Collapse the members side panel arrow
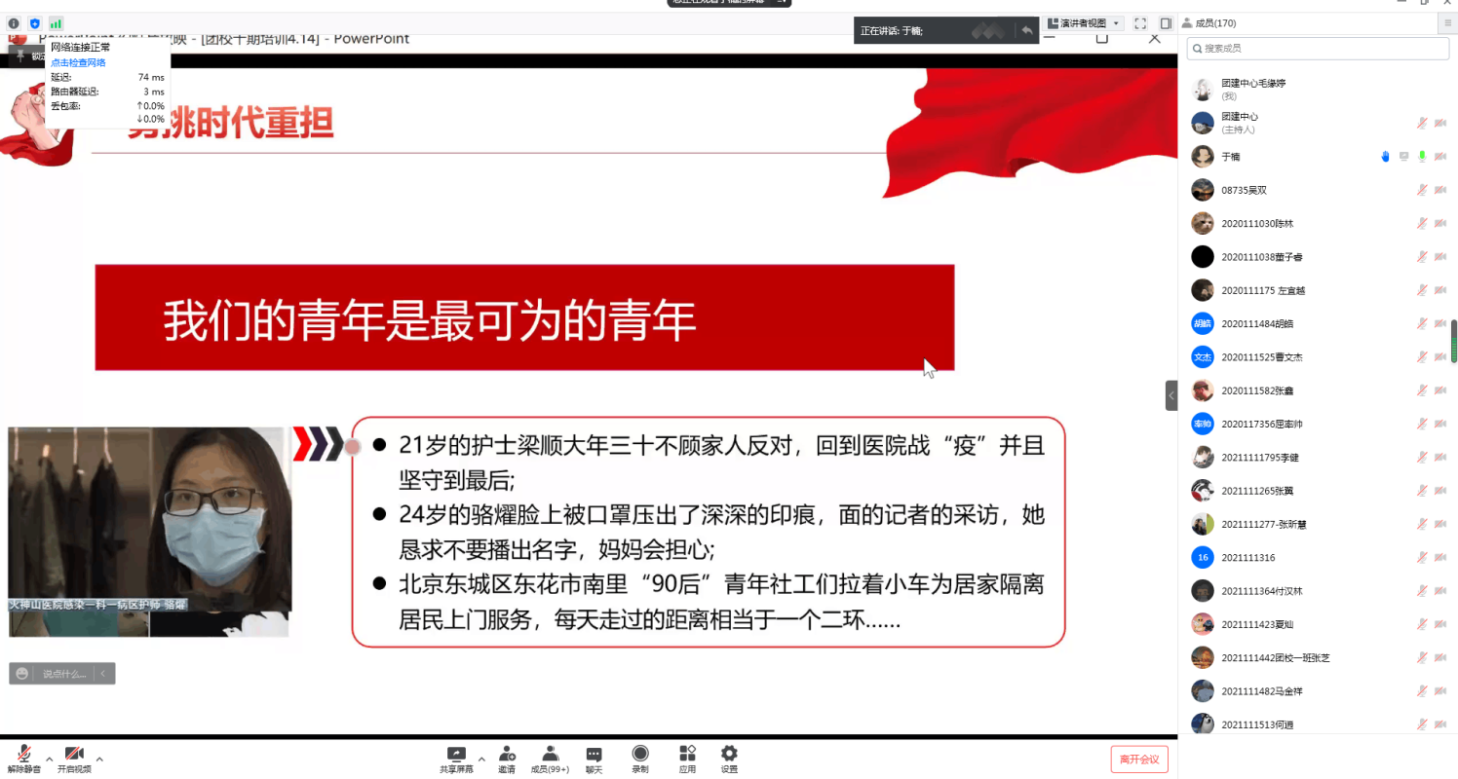Screen dimensions: 1458x779 tap(1171, 395)
